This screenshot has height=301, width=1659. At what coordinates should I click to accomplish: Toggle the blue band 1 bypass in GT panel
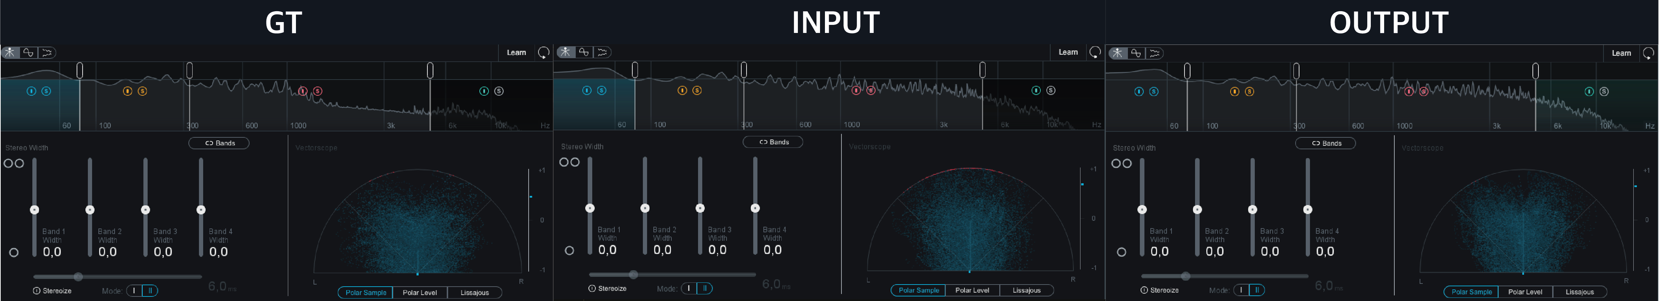(32, 91)
